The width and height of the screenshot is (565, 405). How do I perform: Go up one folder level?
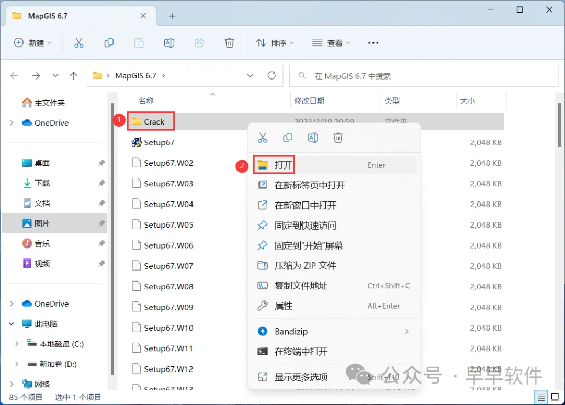pyautogui.click(x=74, y=76)
